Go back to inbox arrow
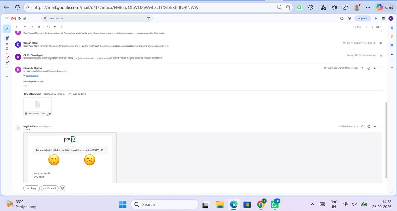The width and height of the screenshot is (397, 211). pyautogui.click(x=16, y=27)
